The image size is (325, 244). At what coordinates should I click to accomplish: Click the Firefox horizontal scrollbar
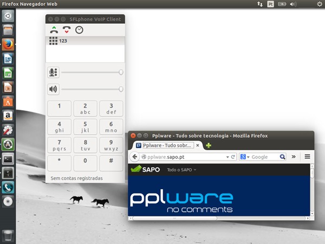pyautogui.click(x=219, y=219)
